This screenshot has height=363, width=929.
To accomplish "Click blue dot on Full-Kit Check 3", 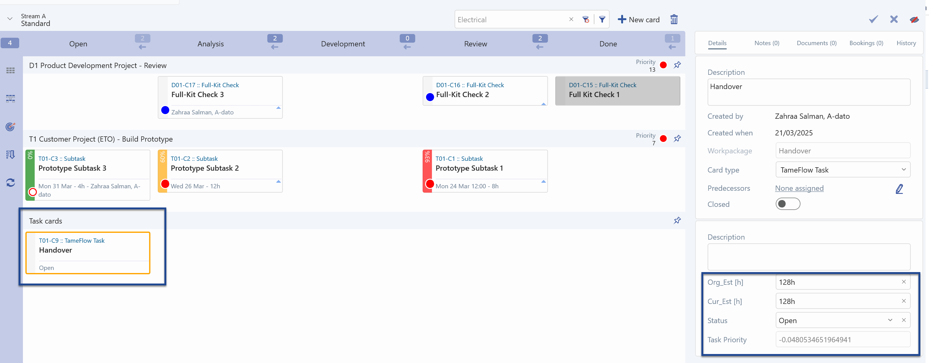I will pos(165,110).
